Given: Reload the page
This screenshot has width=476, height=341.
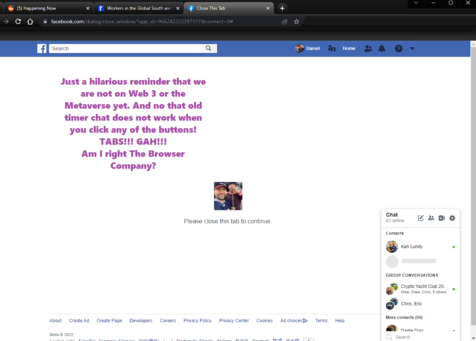Looking at the screenshot, I should click(x=18, y=21).
